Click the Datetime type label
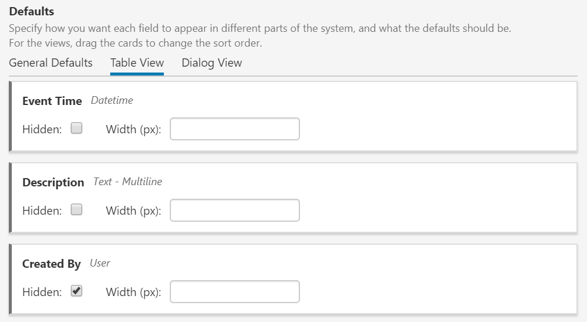This screenshot has width=587, height=322. coord(112,100)
